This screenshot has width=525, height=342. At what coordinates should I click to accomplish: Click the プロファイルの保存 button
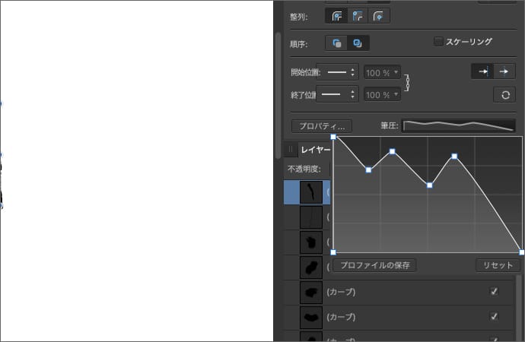click(375, 265)
